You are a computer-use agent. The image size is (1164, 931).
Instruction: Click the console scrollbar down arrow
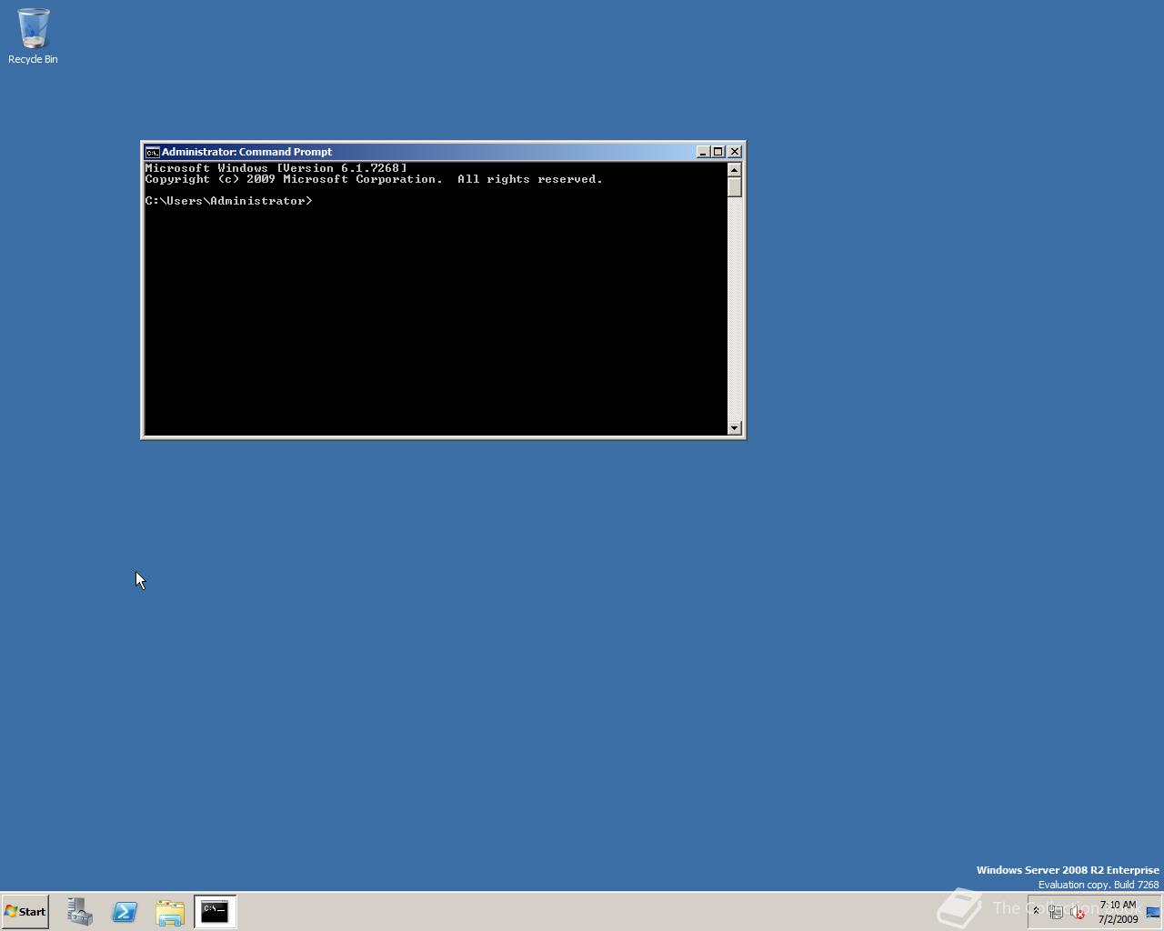click(x=735, y=427)
